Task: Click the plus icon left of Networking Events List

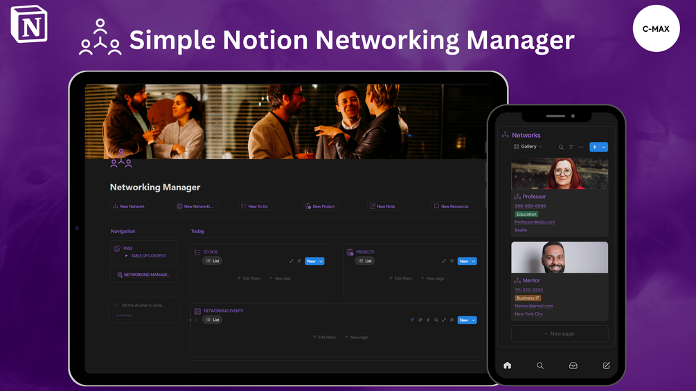Action: pos(190,320)
